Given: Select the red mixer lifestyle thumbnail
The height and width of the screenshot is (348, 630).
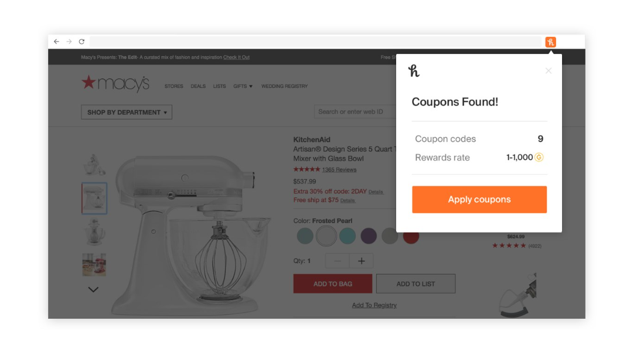Looking at the screenshot, I should tap(94, 264).
